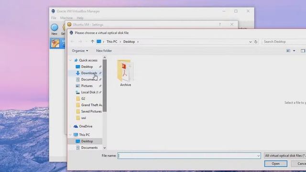Open Help menu in VirtualBox Manager

click(80, 18)
